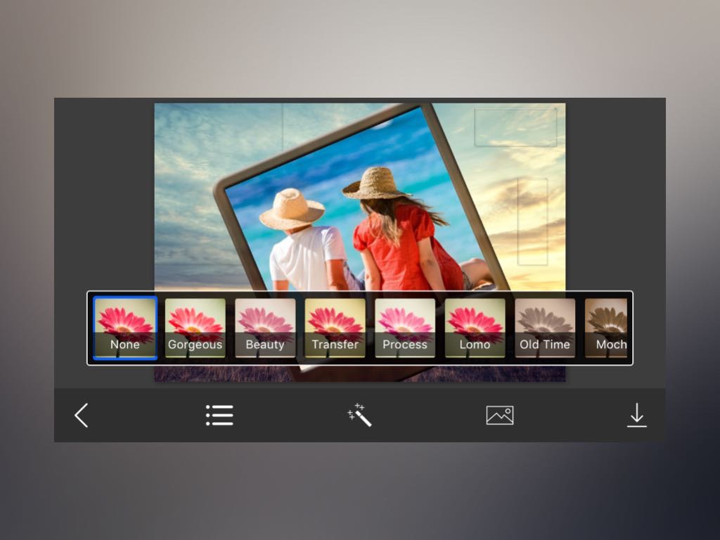Viewport: 720px width, 540px height.
Task: Apply the Old Time filter
Action: [545, 328]
